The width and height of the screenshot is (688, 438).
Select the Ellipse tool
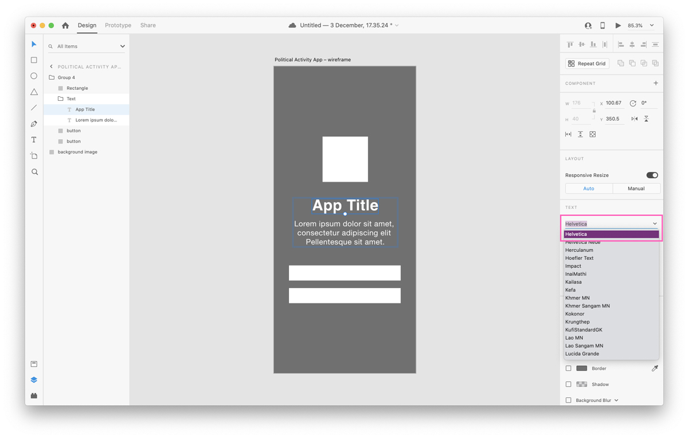(34, 76)
